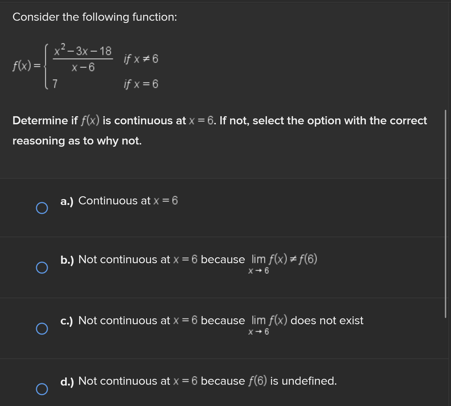Click 'reasoning as to why not.' text line

(x=77, y=141)
